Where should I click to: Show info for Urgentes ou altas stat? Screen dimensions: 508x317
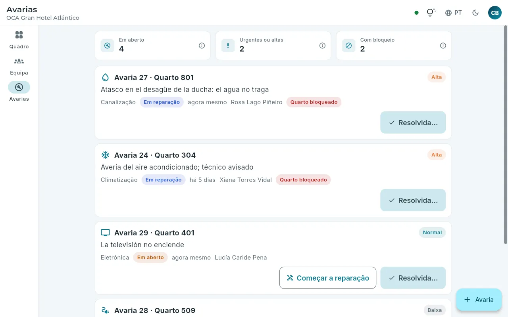point(322,46)
